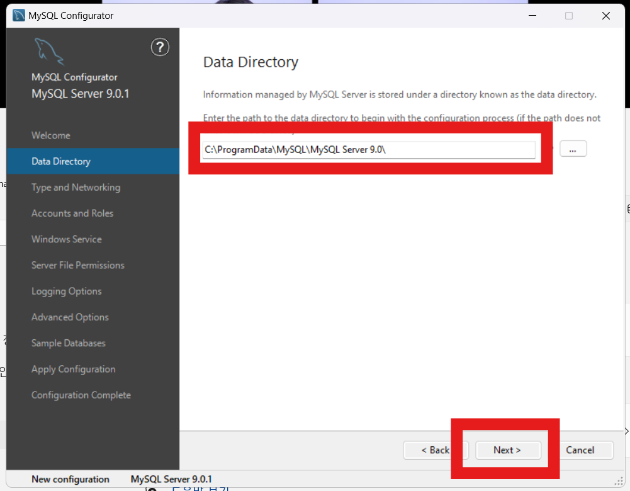Proceed with the Next > button

[x=507, y=450]
